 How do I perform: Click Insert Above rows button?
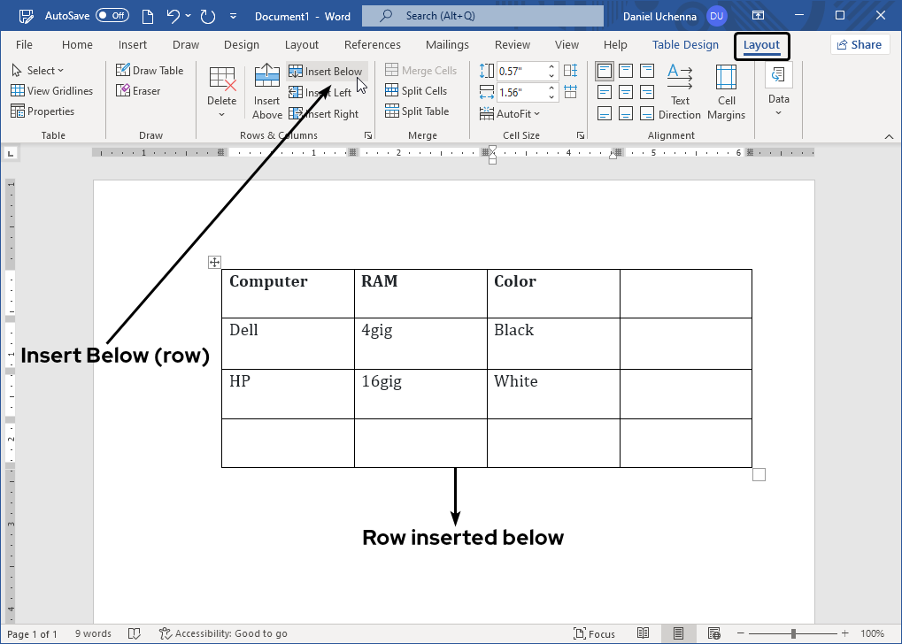(266, 91)
